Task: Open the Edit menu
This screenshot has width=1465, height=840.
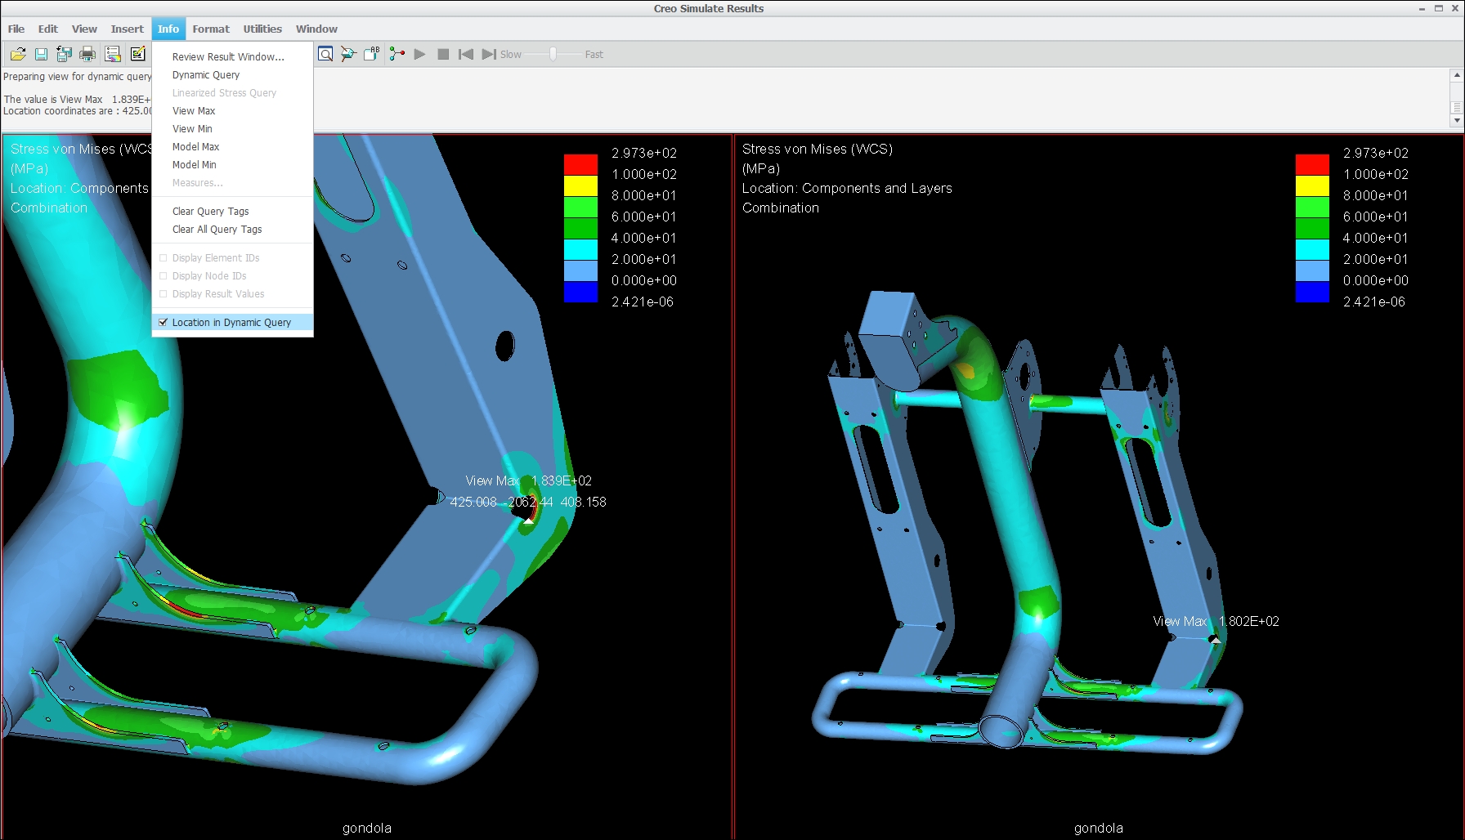Action: (48, 29)
